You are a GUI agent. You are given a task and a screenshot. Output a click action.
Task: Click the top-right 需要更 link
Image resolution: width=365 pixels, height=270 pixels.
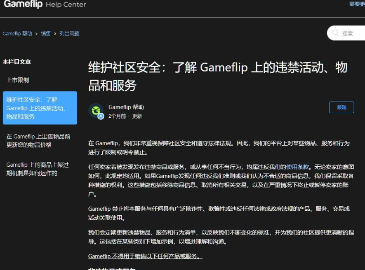357,4
